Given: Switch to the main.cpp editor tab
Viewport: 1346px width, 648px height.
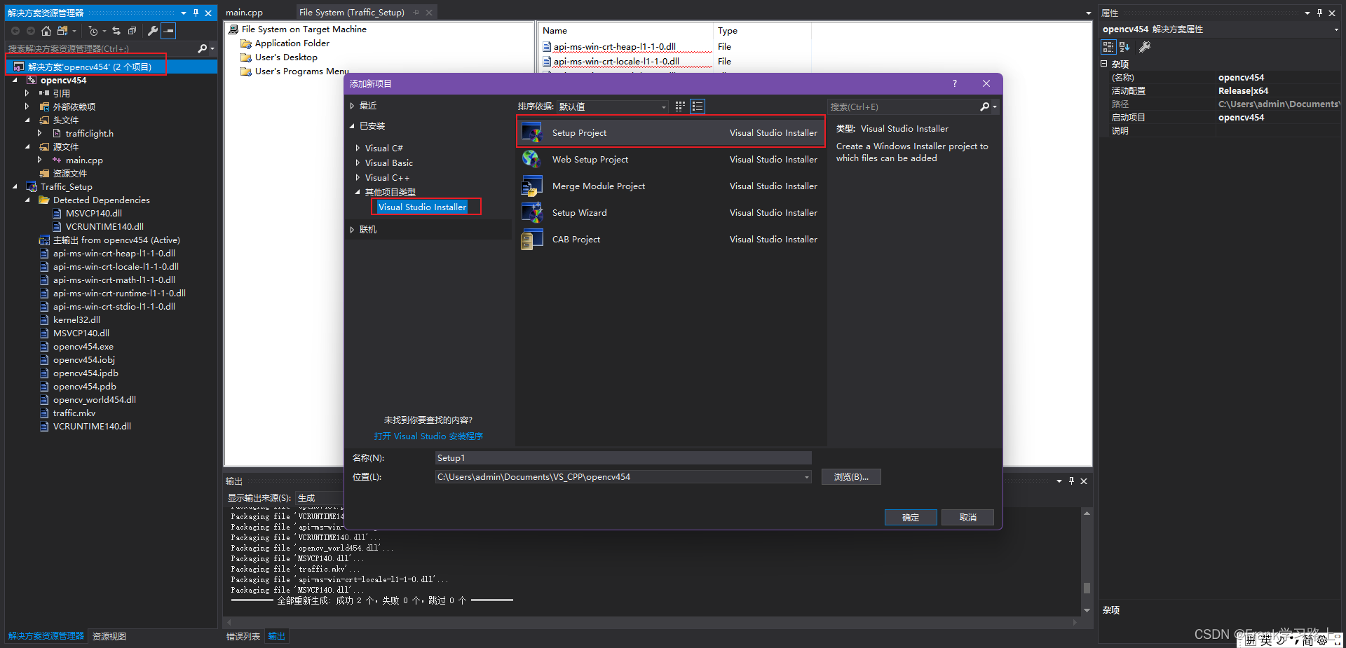Looking at the screenshot, I should point(244,13).
